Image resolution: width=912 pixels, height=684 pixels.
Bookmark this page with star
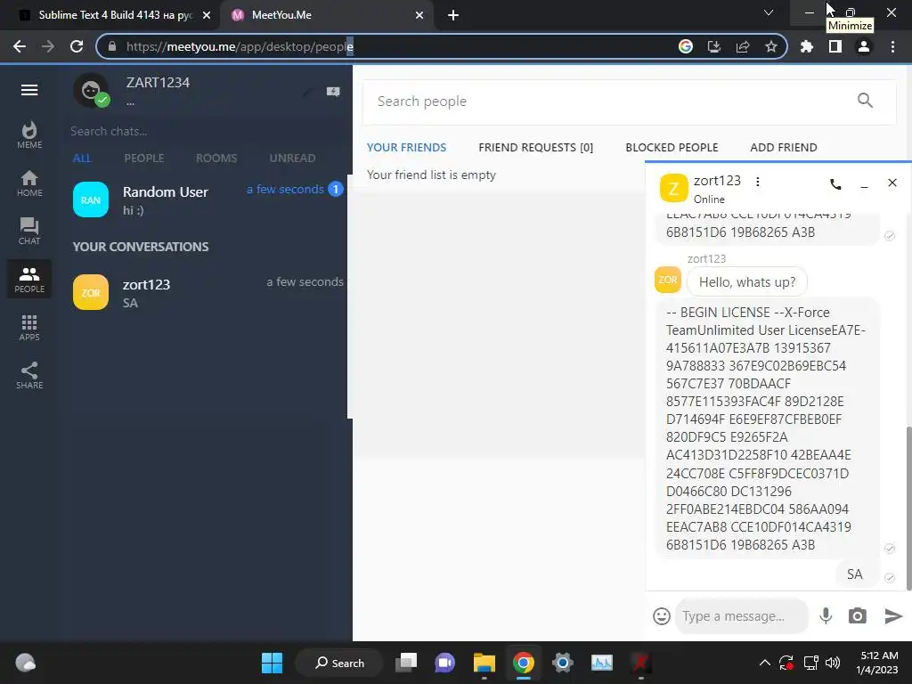[x=770, y=46]
